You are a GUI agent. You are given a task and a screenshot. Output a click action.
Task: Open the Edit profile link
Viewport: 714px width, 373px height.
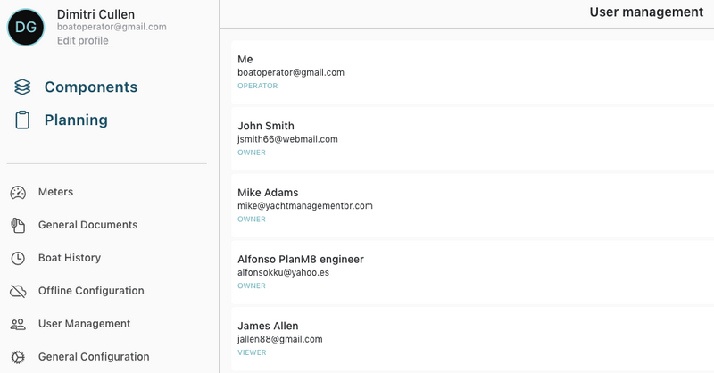tap(83, 41)
